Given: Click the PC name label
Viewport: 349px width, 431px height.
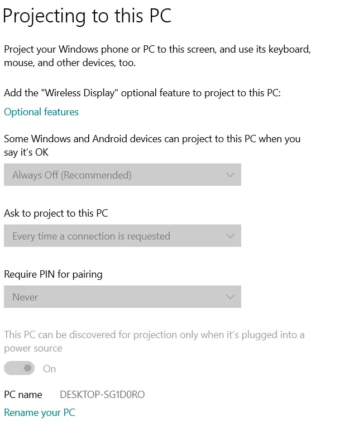Looking at the screenshot, I should (x=23, y=395).
